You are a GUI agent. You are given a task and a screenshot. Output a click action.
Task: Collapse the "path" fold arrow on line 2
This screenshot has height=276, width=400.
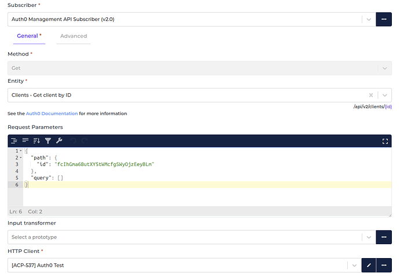click(x=21, y=158)
